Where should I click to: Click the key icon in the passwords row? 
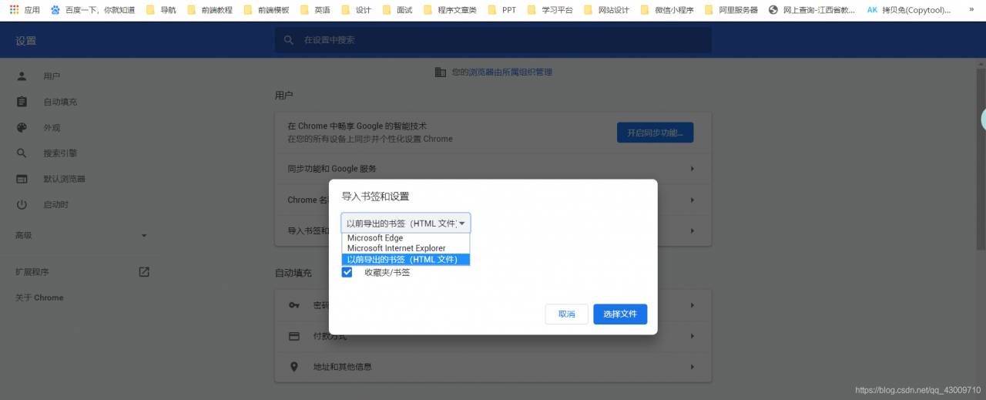point(294,305)
